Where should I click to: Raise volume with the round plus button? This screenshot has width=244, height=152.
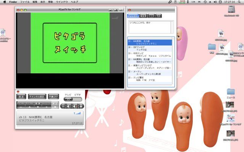81,106
